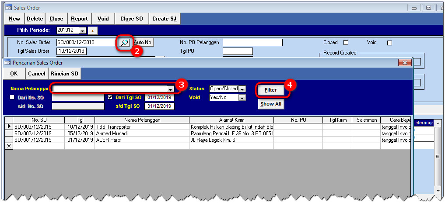
Task: Click the No. Sales Order input field
Action: coord(87,42)
